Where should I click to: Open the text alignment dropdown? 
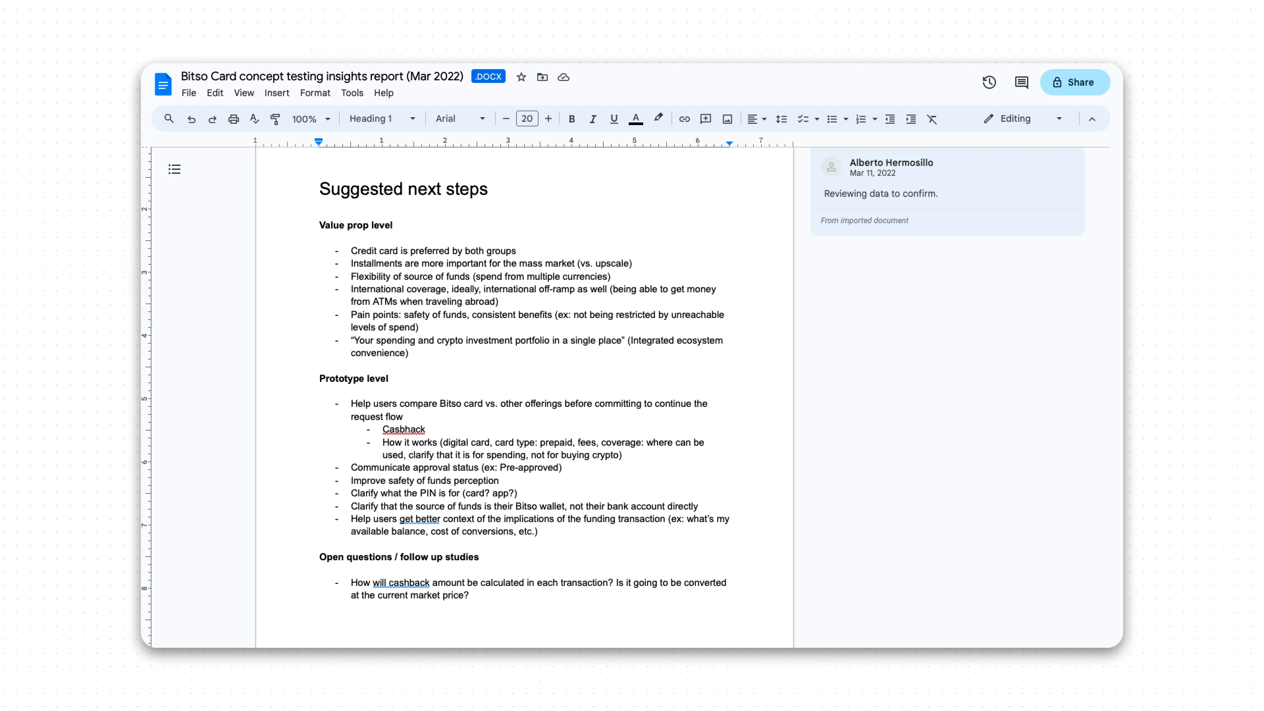click(756, 119)
